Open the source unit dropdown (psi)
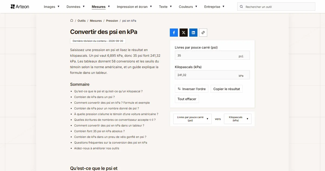The height and width of the screenshot is (171, 325). 193,119
